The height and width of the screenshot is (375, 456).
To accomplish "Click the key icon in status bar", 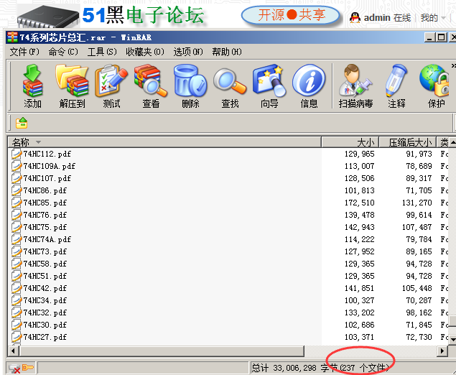I will coord(28,367).
